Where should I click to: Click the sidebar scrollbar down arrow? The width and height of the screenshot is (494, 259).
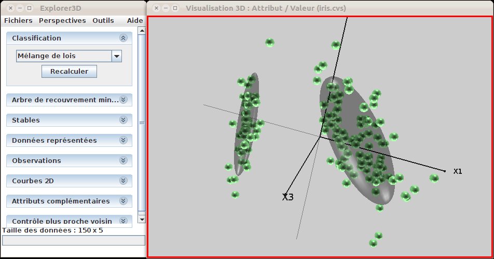(x=142, y=220)
